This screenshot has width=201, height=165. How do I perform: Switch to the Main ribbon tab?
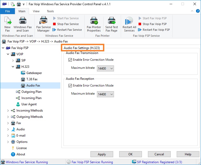click(x=22, y=11)
